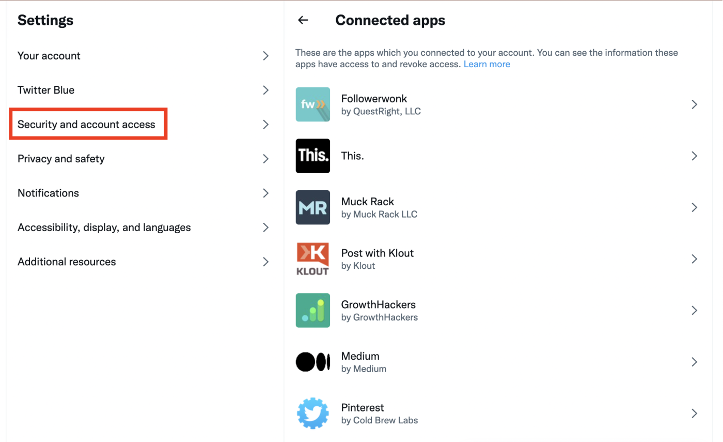
Task: Click the Klout orange logo
Action: pyautogui.click(x=313, y=258)
